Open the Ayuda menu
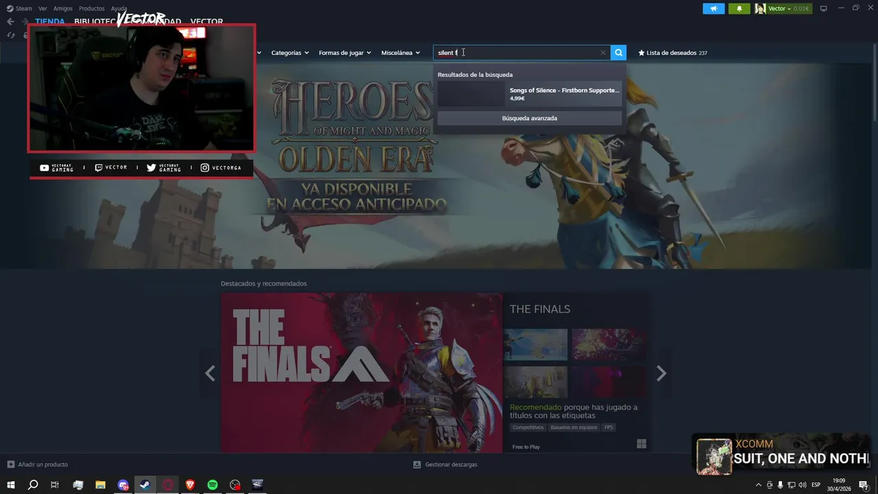This screenshot has width=878, height=494. (x=119, y=8)
